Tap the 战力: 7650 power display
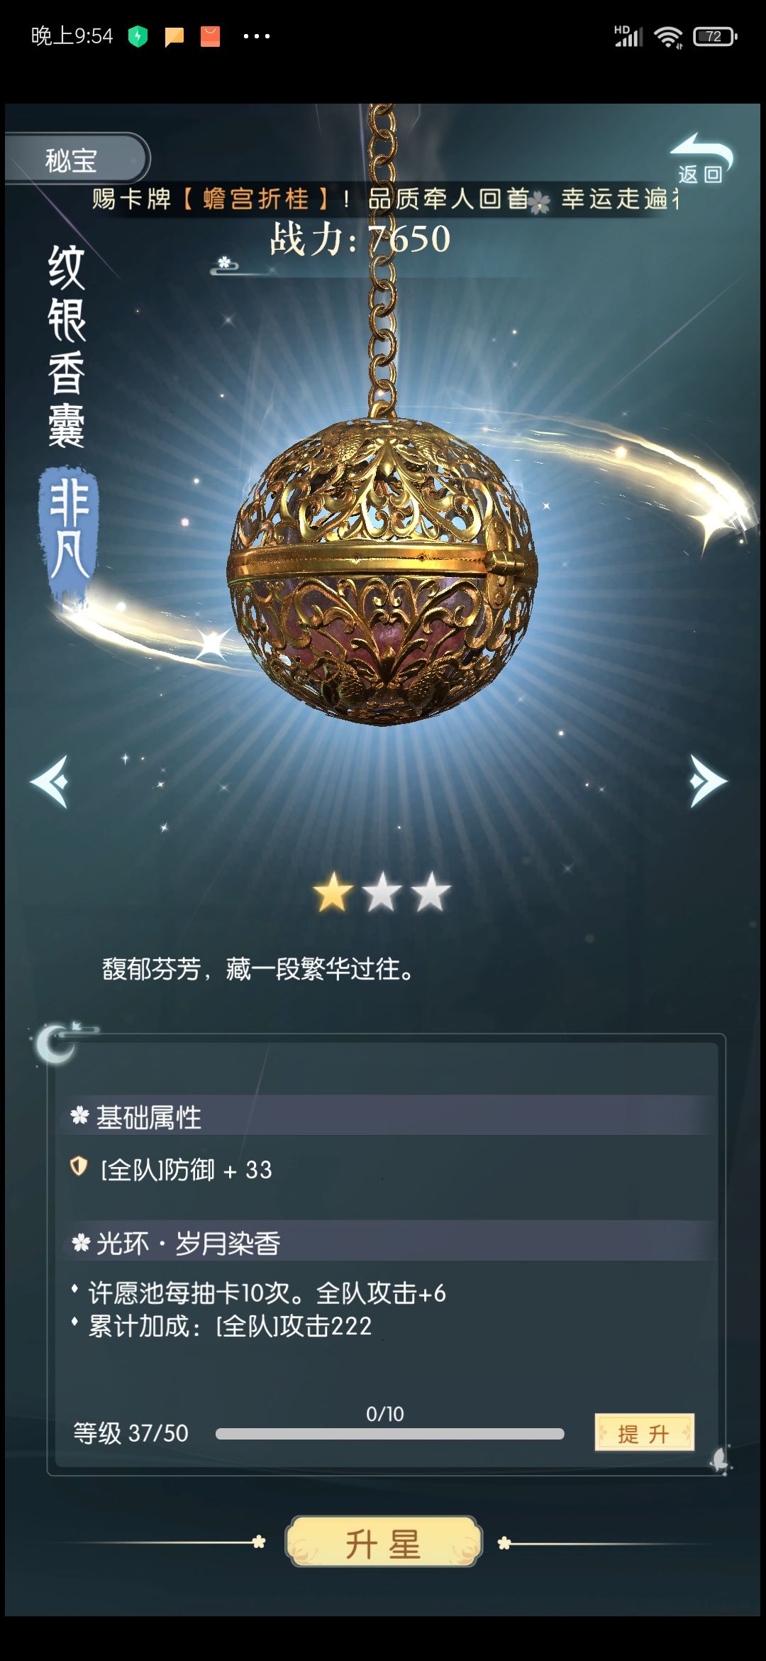The width and height of the screenshot is (766, 1661). (360, 239)
